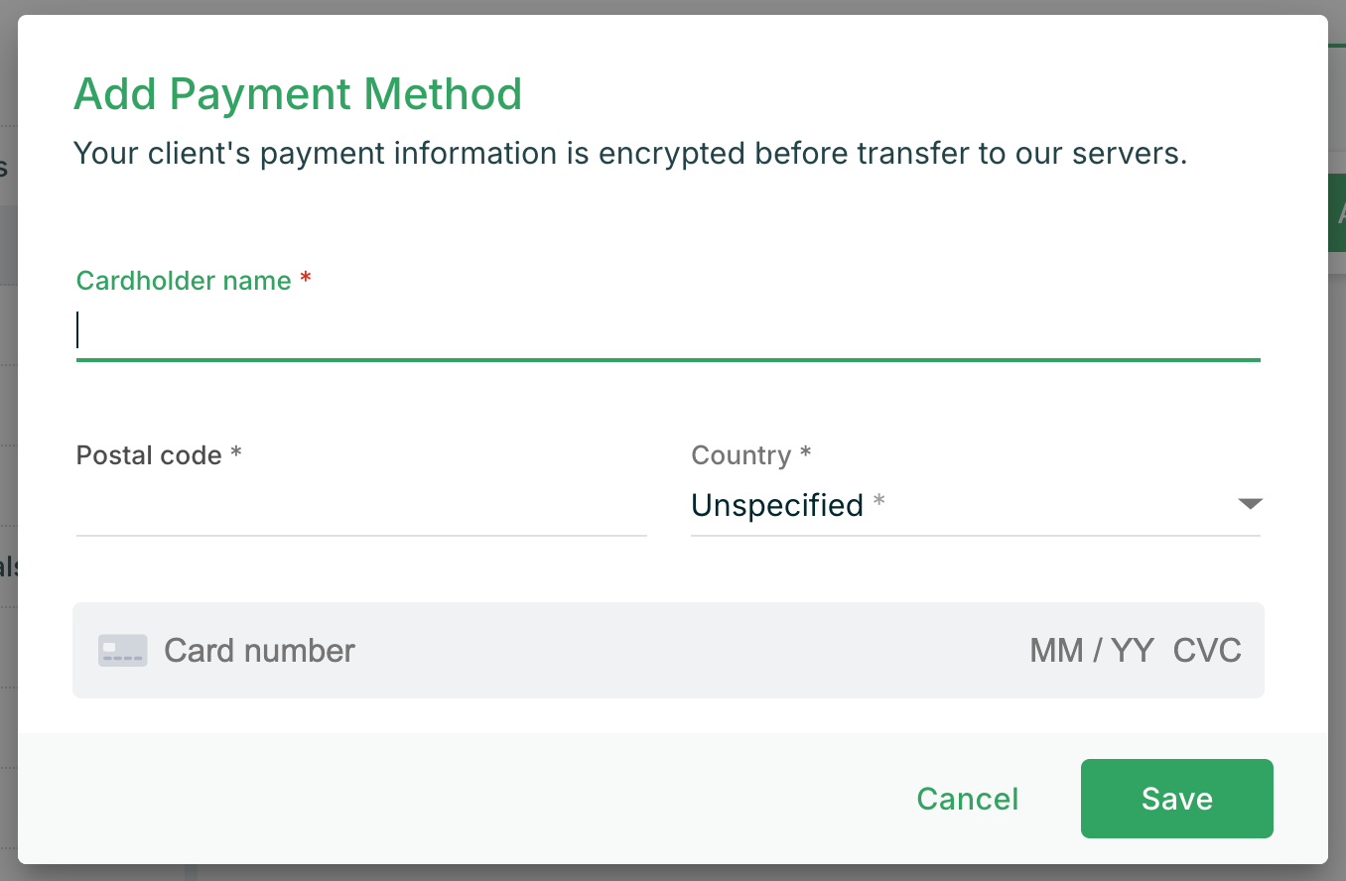Click the asterisk beside Unspecified
Screen dimensions: 1346x881
point(878,503)
